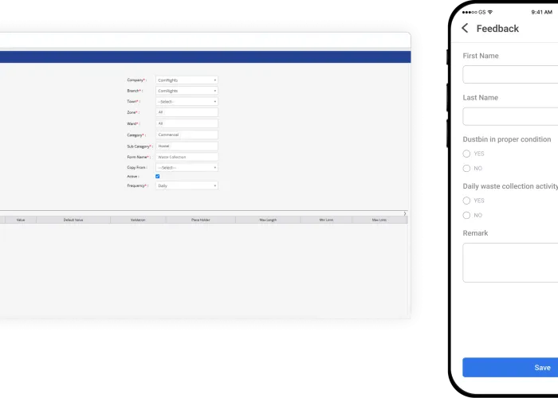Choose NO for Daily waste collection activity
Screen dimensions: 558x398
(x=467, y=215)
